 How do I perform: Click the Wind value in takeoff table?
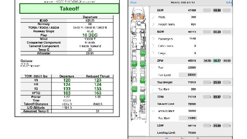[x=90, y=39]
